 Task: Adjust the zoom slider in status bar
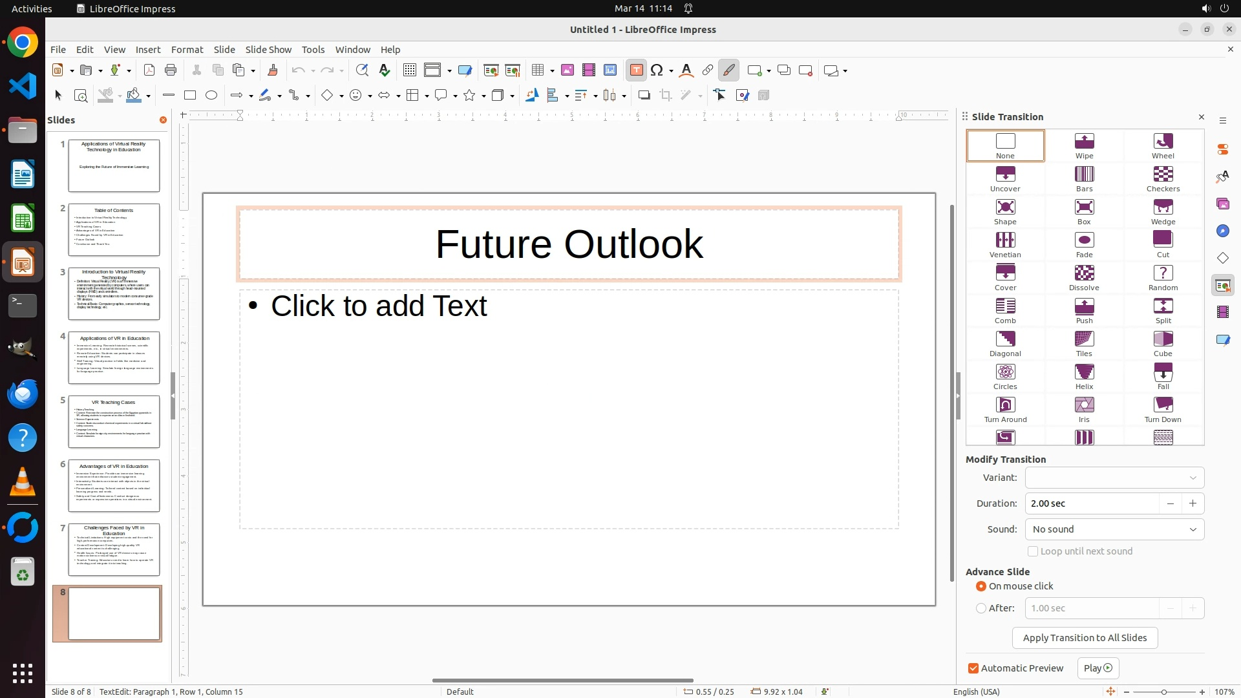tap(1163, 692)
